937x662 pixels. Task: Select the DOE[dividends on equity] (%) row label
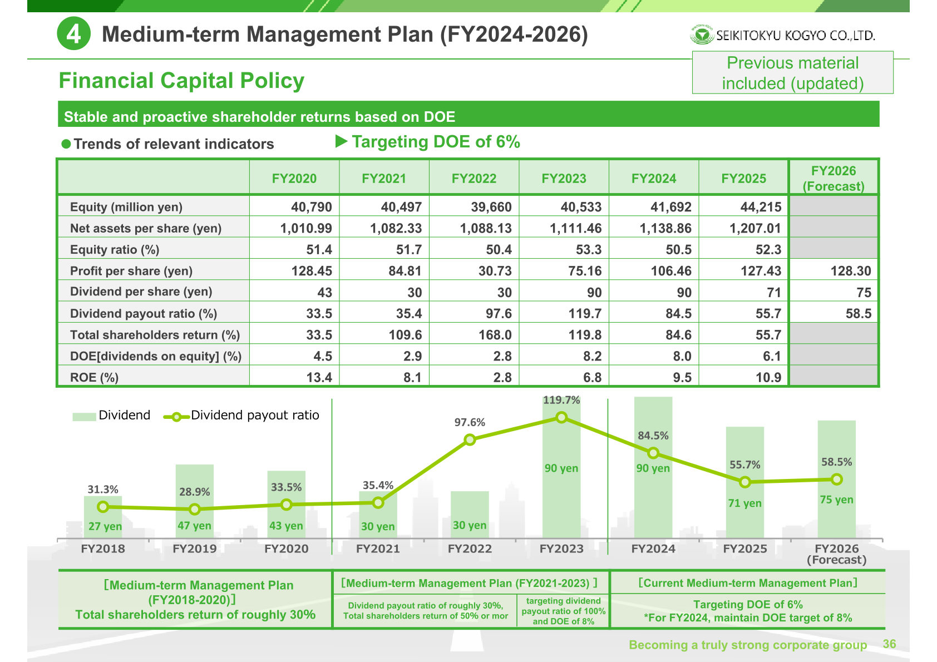pyautogui.click(x=156, y=356)
